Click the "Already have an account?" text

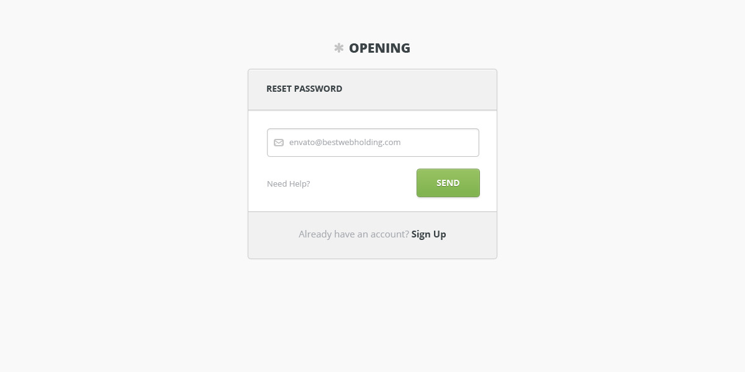pyautogui.click(x=354, y=234)
